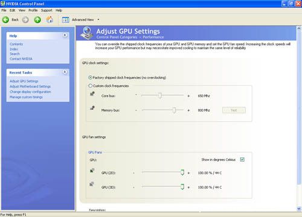
Task: Click the green Up arrow icon
Action: pyautogui.click(x=37, y=20)
